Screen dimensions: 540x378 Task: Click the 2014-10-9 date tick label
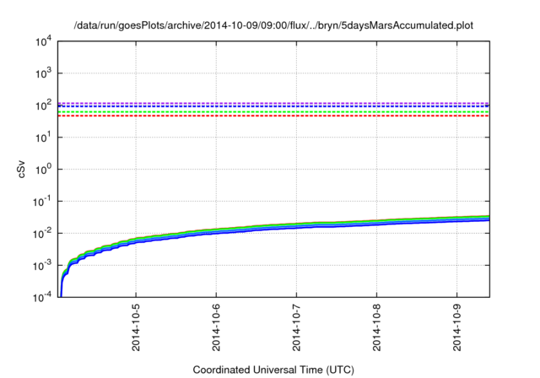point(457,327)
